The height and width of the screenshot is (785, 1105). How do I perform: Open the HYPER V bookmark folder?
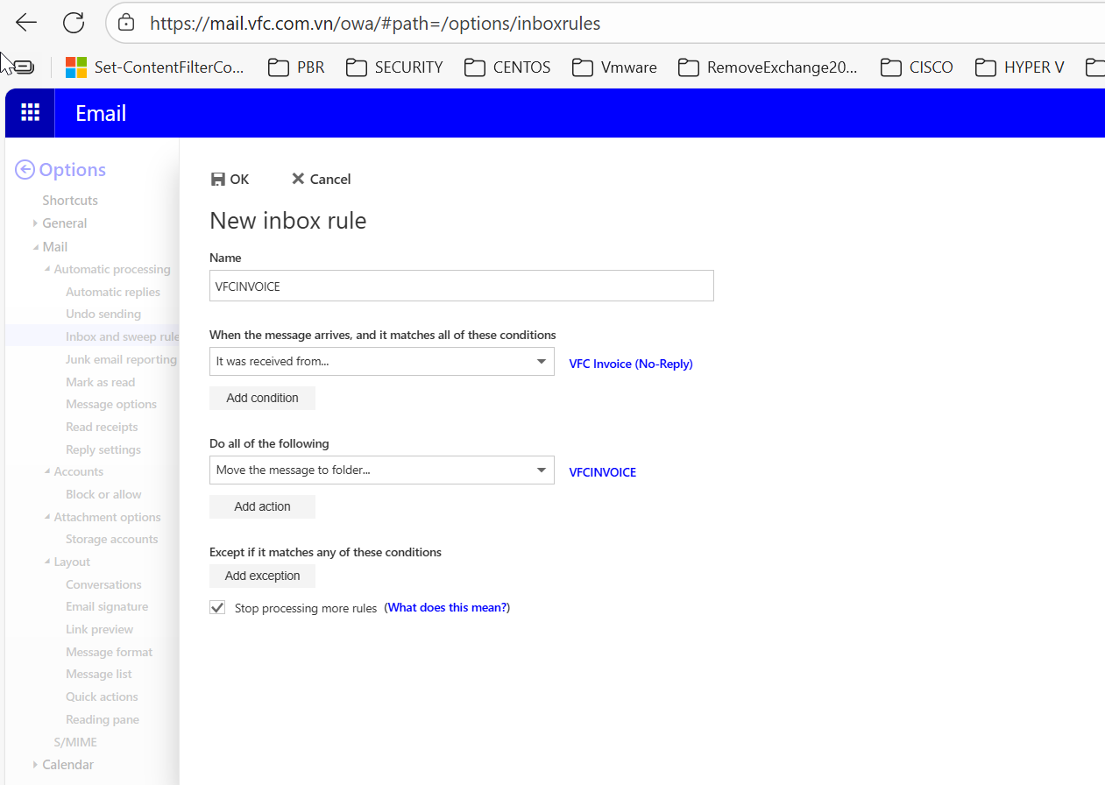(x=1021, y=67)
